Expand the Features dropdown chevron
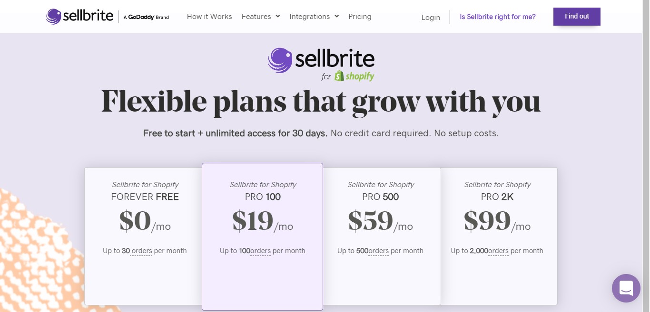650x312 pixels. [x=278, y=16]
